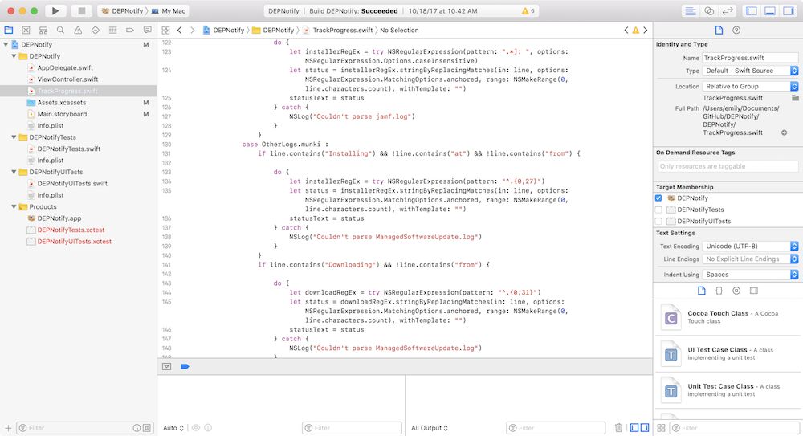
Task: Uncheck DEPNotify target membership
Action: pos(659,198)
